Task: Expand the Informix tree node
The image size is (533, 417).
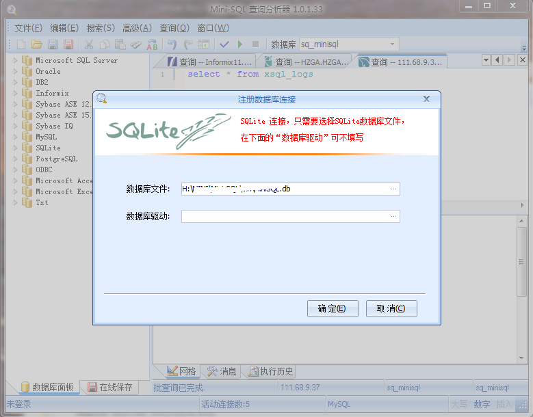Action: click(15, 93)
